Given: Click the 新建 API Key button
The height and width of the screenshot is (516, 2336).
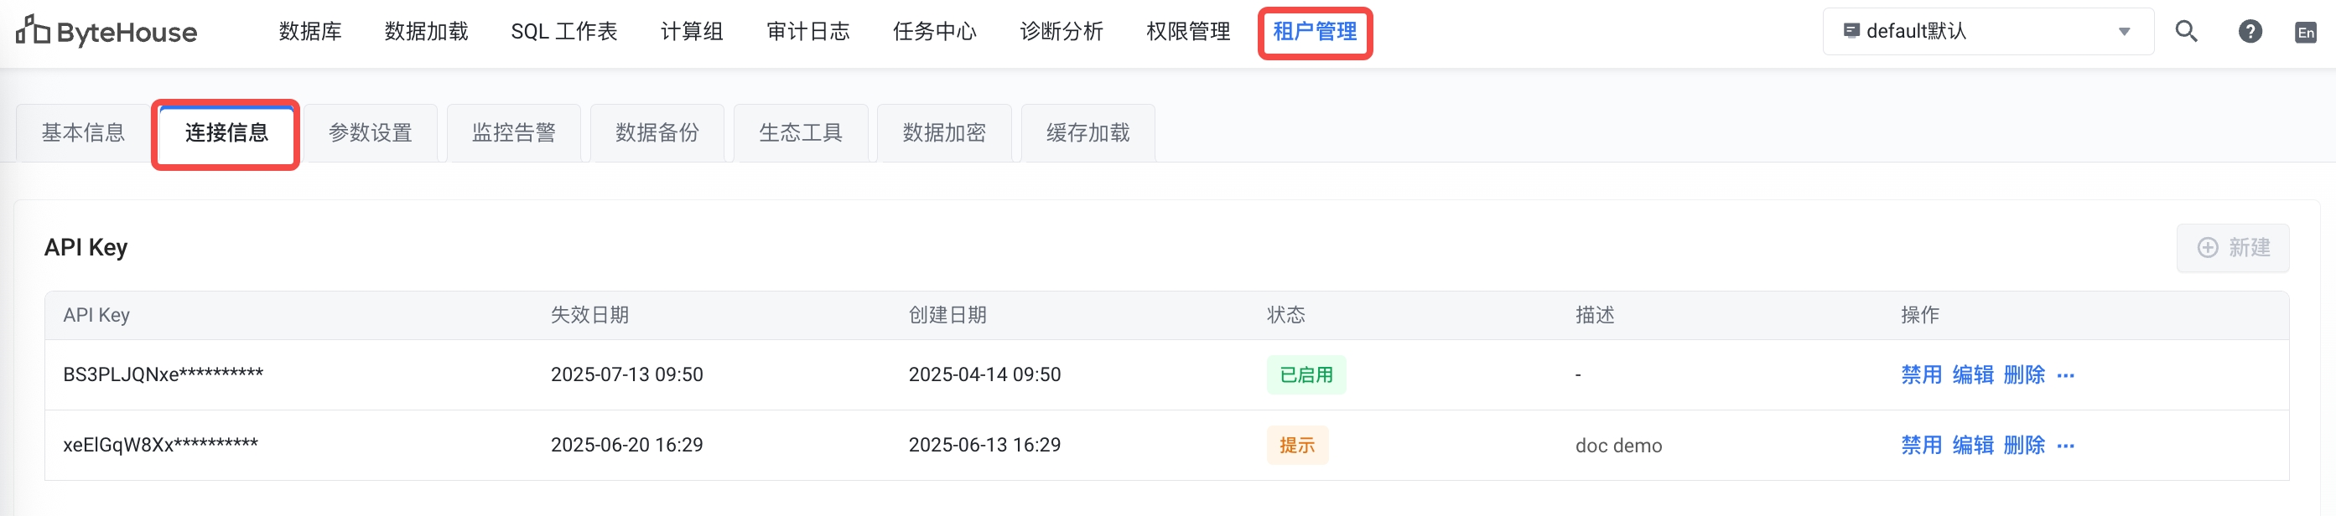Looking at the screenshot, I should pyautogui.click(x=2233, y=248).
